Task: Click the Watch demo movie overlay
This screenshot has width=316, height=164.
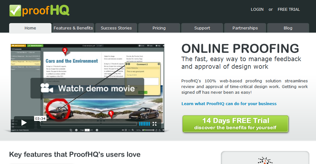Action: pyautogui.click(x=87, y=88)
